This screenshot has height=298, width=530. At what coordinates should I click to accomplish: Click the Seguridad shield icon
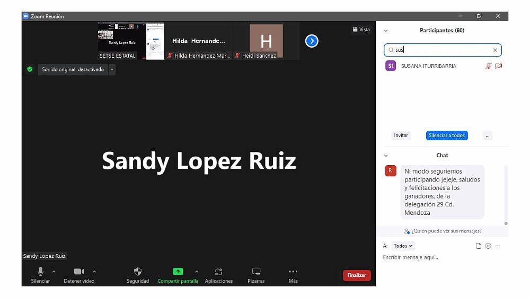pyautogui.click(x=138, y=272)
